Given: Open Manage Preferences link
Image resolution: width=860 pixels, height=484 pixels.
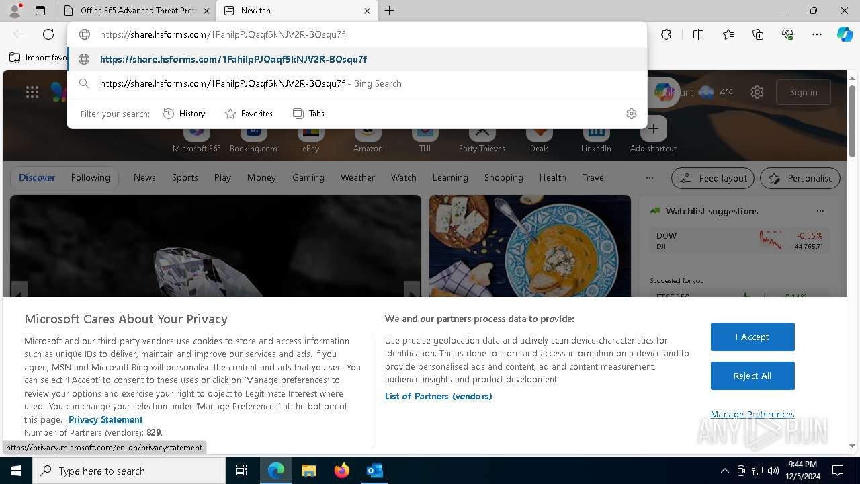Looking at the screenshot, I should click(x=752, y=414).
